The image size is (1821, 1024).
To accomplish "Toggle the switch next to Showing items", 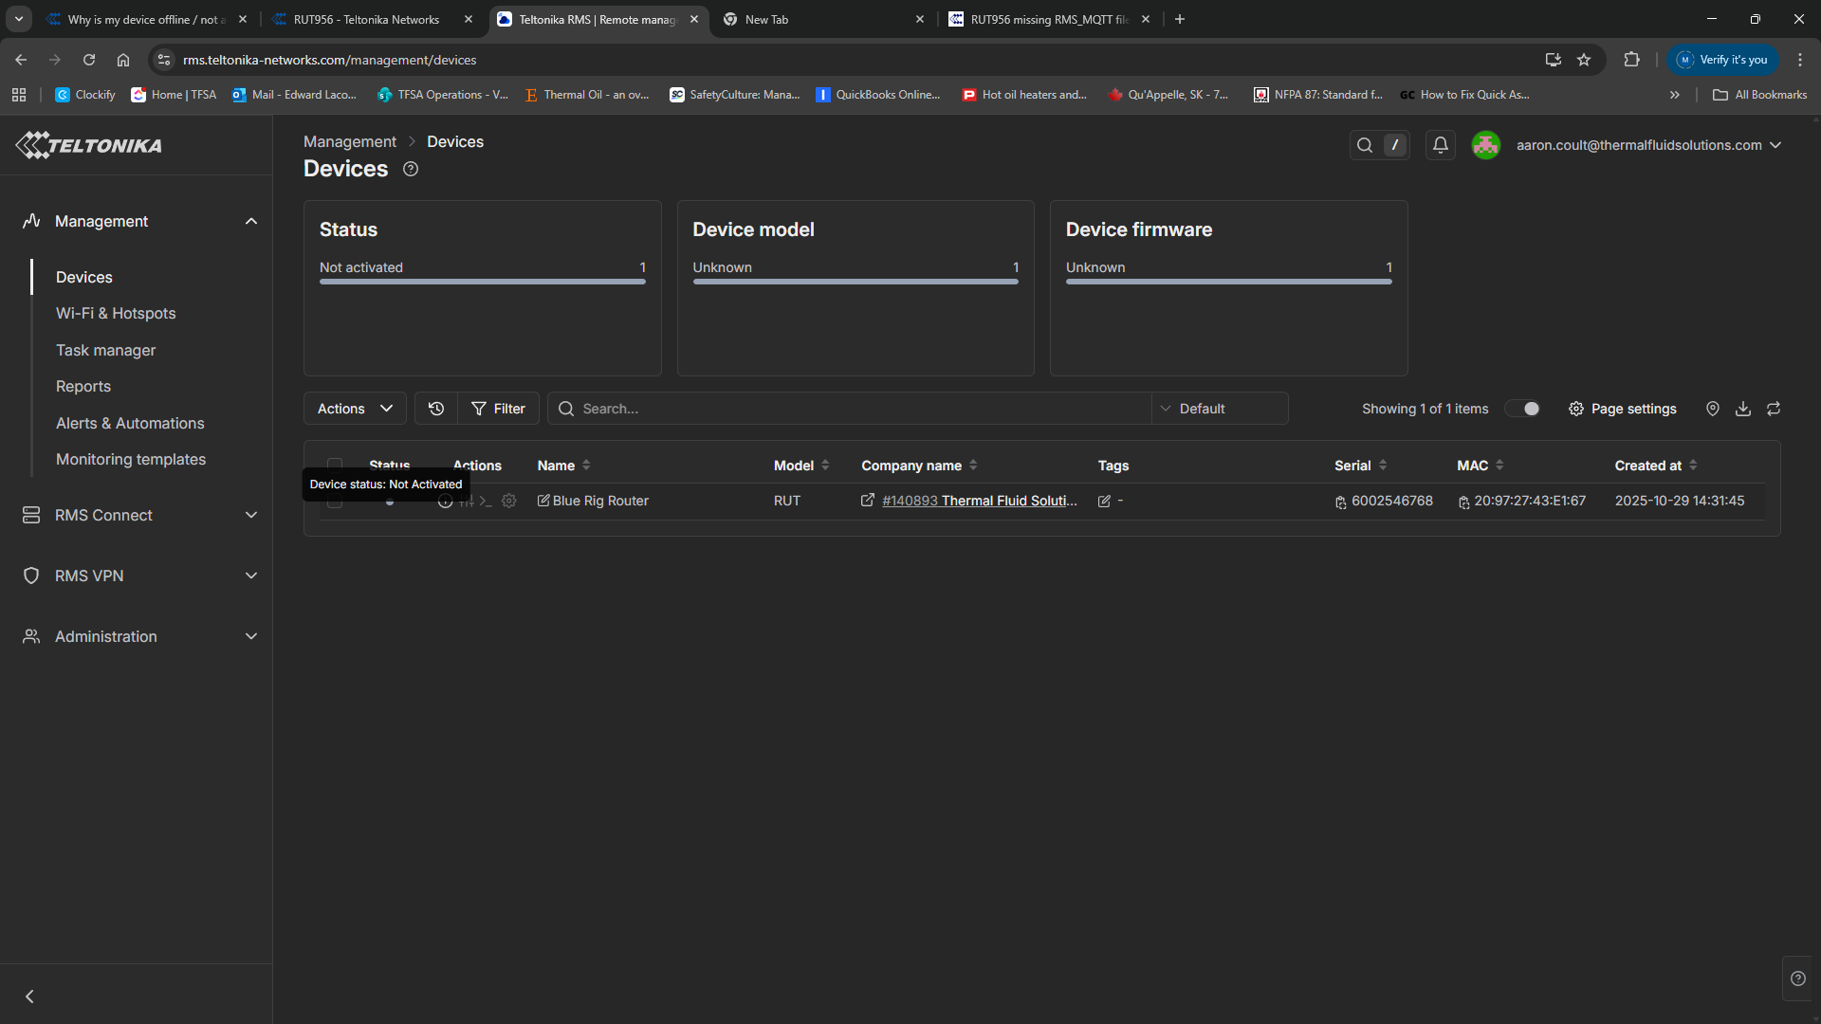I will pos(1523,409).
